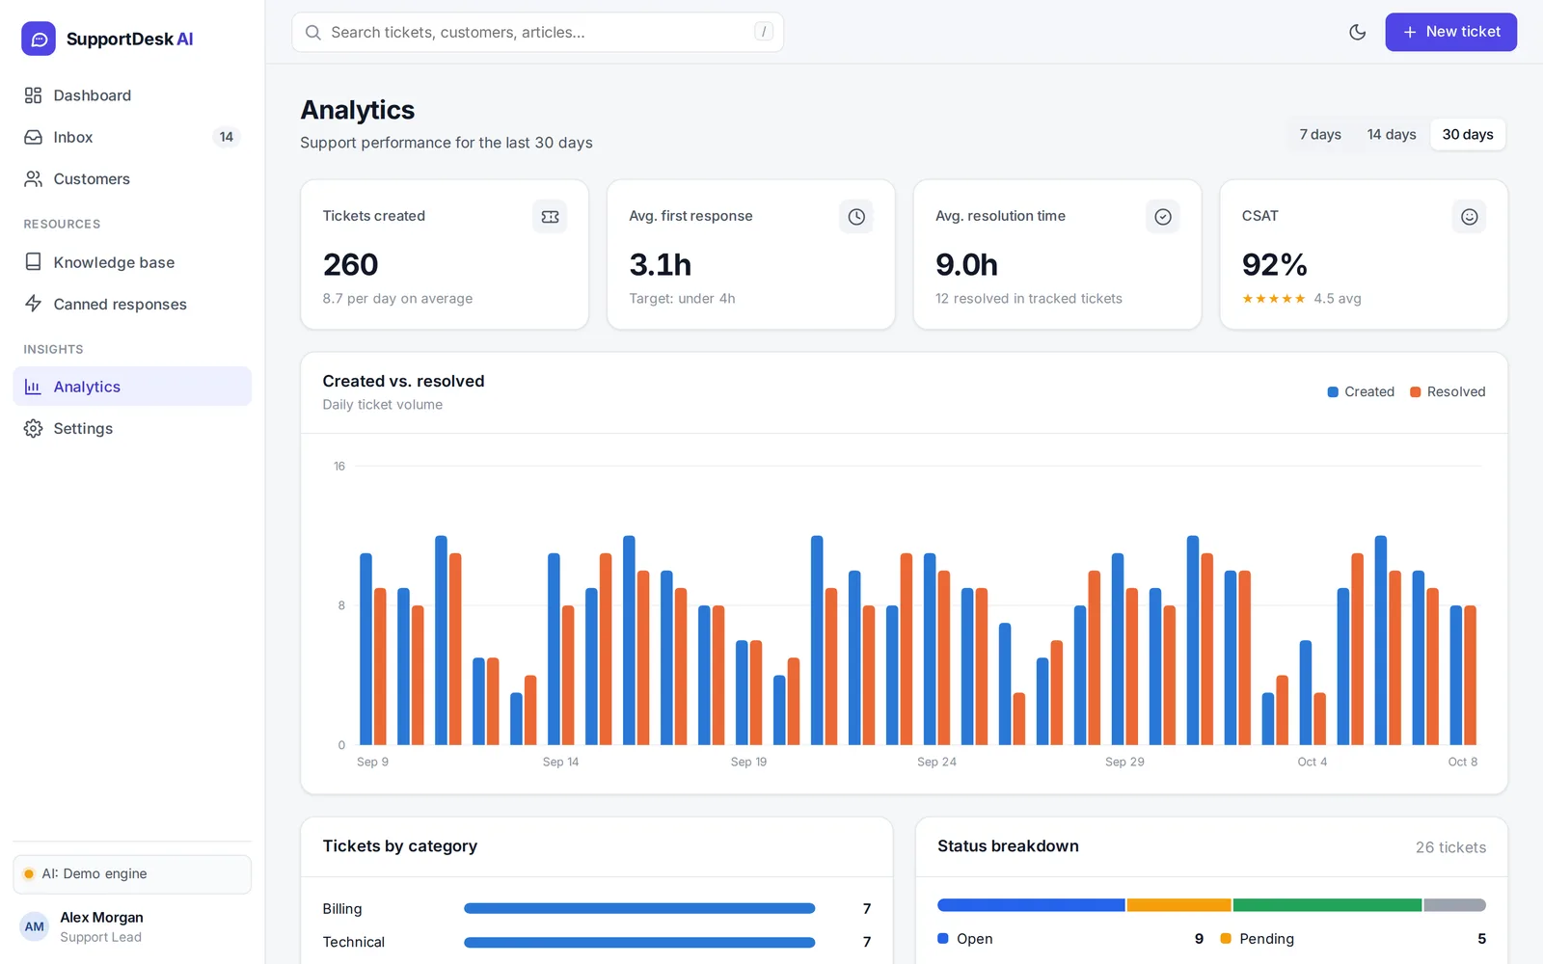Click the green segment of status breakdown bar

(1327, 905)
